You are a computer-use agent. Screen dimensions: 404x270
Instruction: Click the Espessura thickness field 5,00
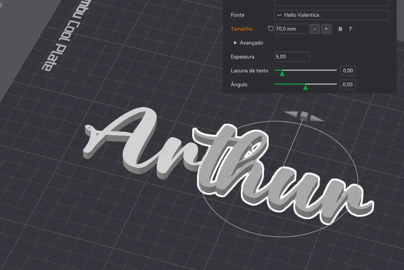click(x=292, y=56)
